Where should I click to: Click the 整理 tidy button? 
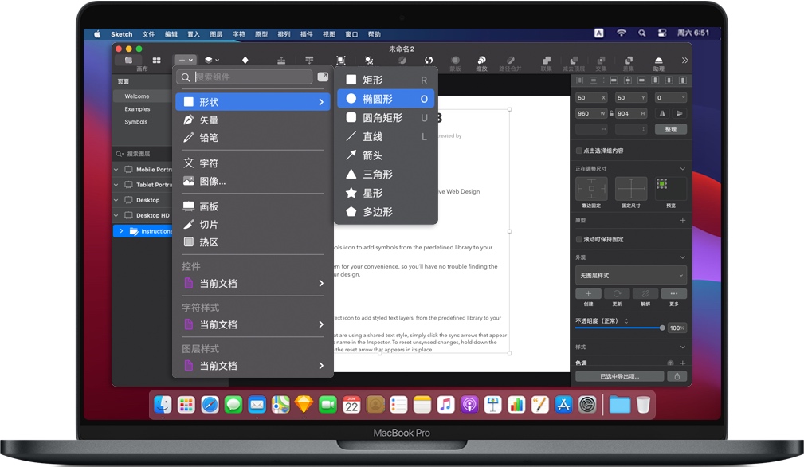click(671, 129)
